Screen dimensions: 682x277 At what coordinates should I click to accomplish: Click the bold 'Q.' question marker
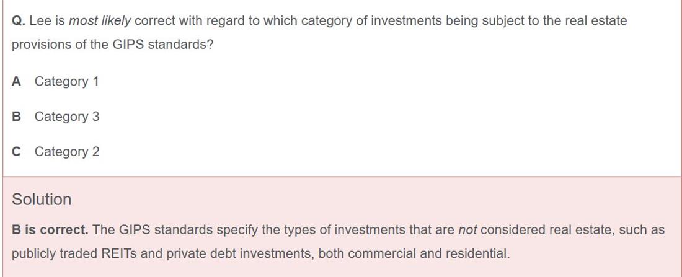[19, 21]
